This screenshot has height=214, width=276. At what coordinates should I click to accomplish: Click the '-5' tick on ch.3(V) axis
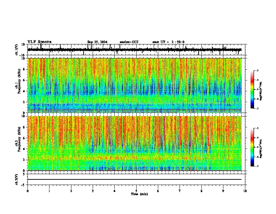(24, 185)
